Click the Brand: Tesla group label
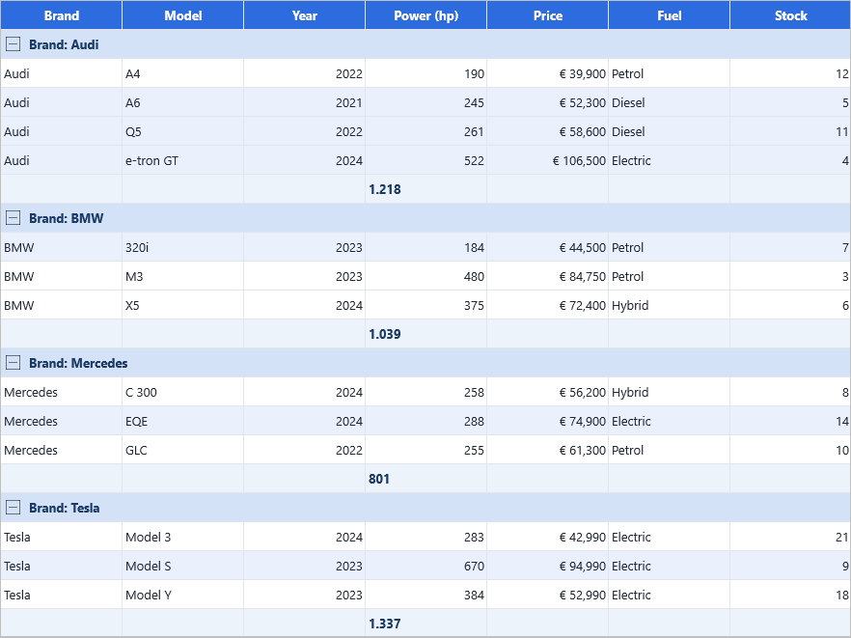This screenshot has width=851, height=638. 65,508
